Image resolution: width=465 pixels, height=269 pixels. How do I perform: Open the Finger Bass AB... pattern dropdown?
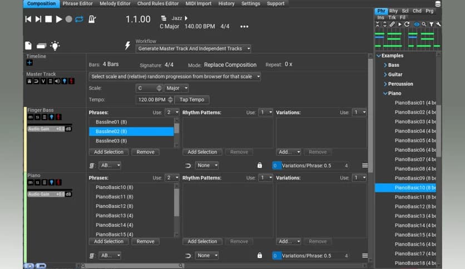pos(110,165)
